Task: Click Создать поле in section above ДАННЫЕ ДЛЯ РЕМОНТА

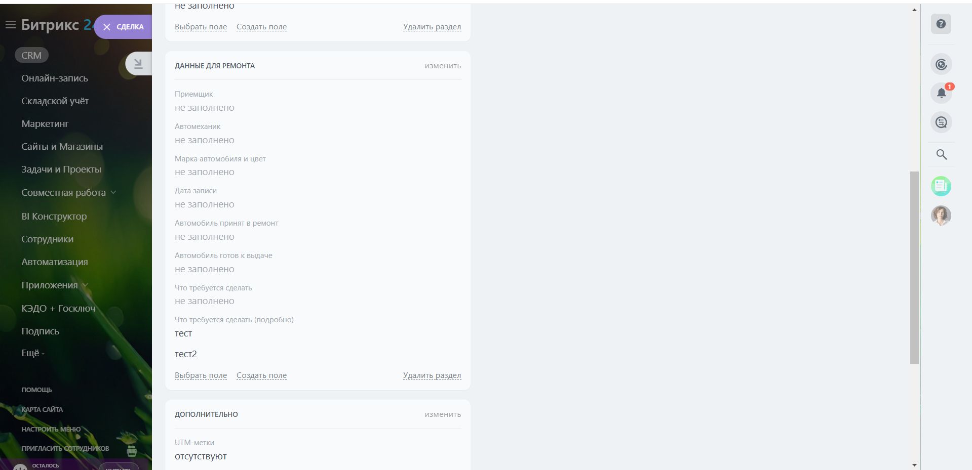Action: pyautogui.click(x=261, y=27)
